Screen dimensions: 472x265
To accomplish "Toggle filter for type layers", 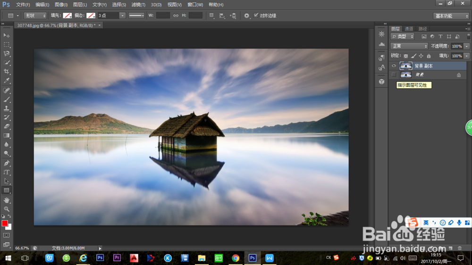I will coord(440,36).
